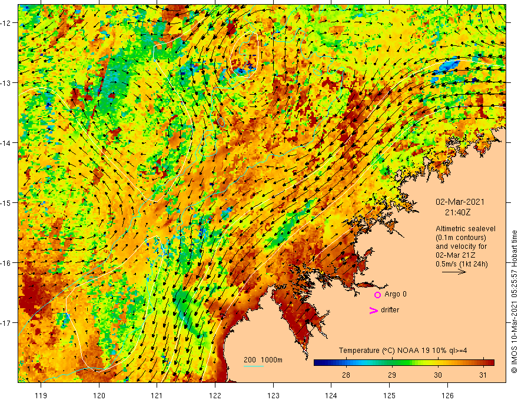
Task: Click the latitude label -14
Action: coord(6,143)
